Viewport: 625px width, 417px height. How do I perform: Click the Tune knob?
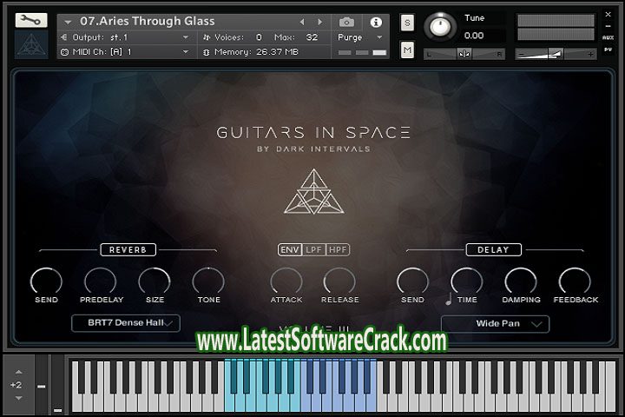[440, 27]
